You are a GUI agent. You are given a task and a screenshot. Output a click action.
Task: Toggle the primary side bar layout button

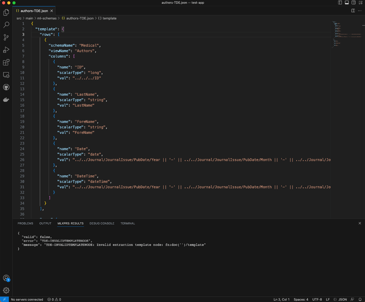point(340,3)
